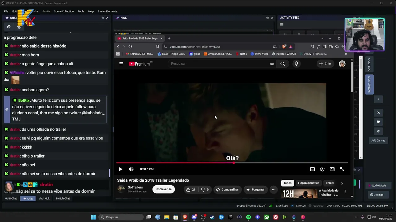
Task: Click the scissors icon in canvas panel
Action: pyautogui.click(x=378, y=113)
